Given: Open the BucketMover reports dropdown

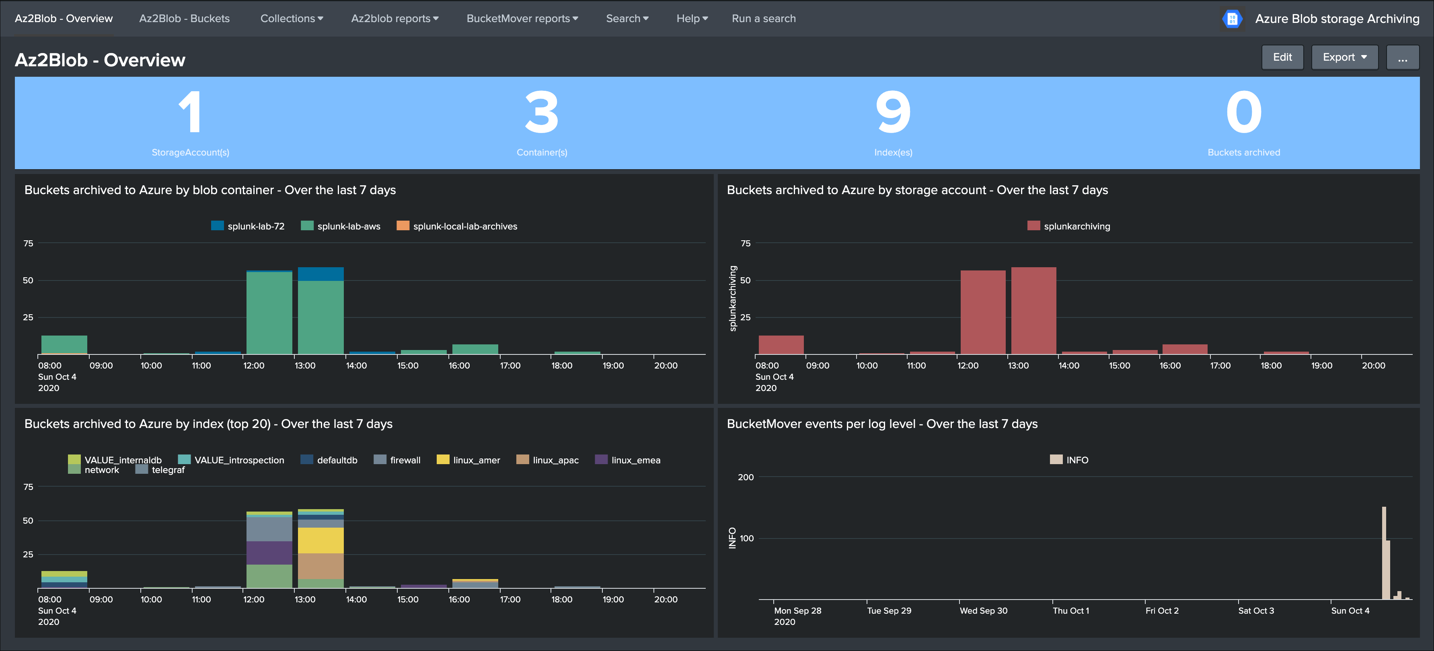Looking at the screenshot, I should click(521, 18).
